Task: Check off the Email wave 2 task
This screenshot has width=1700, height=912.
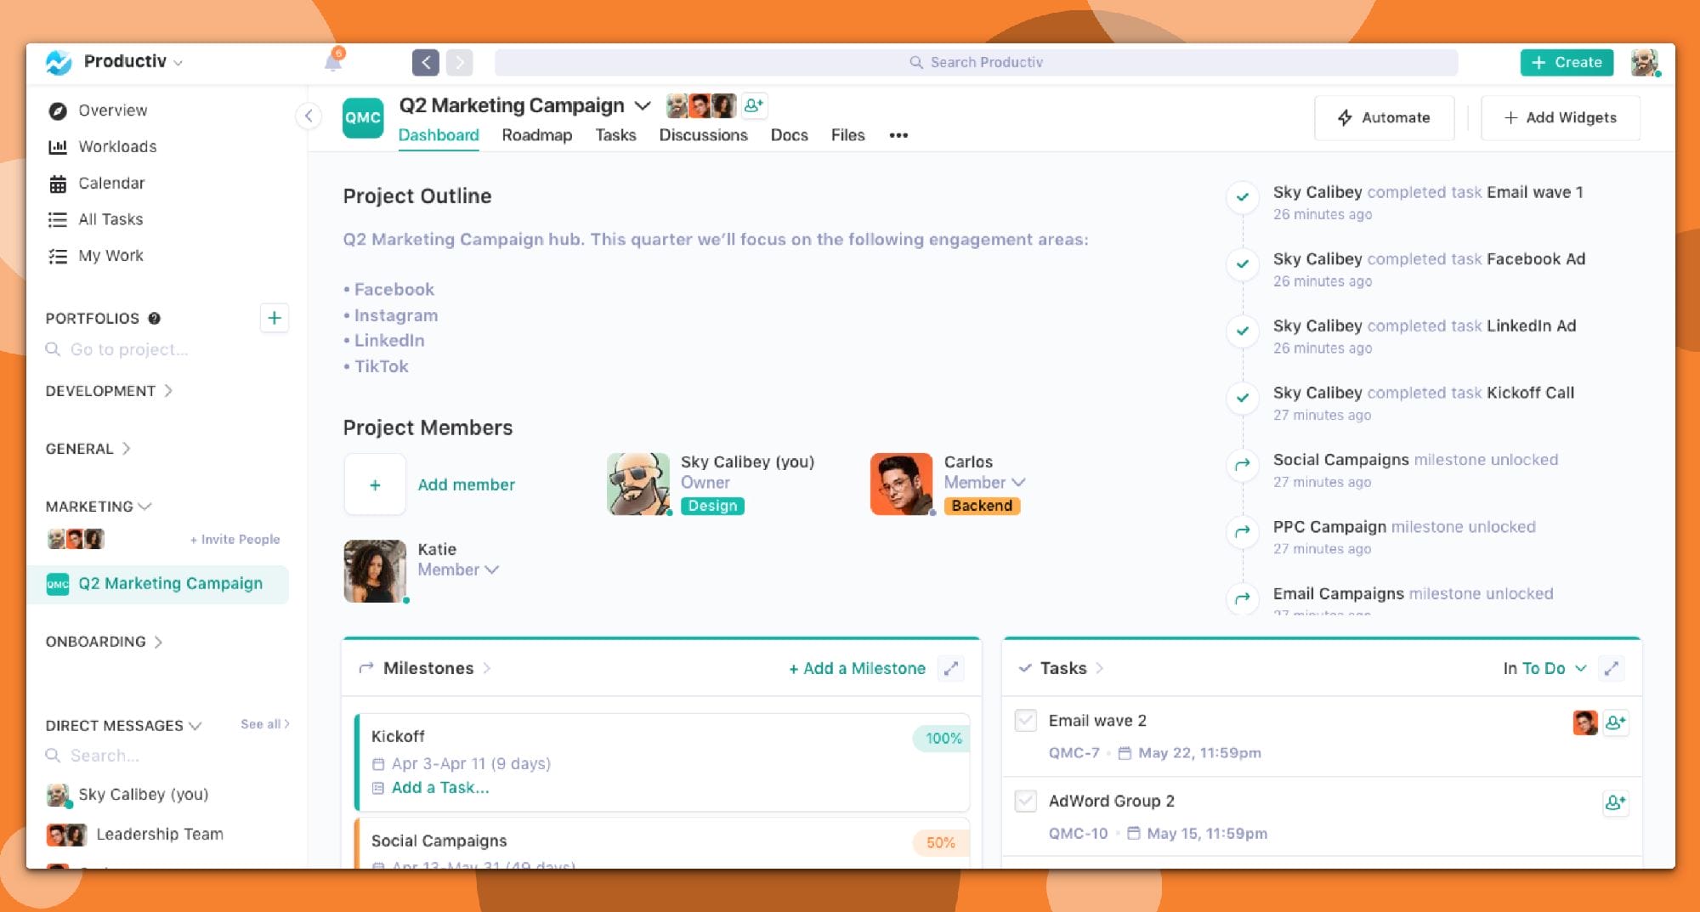Action: click(1026, 721)
